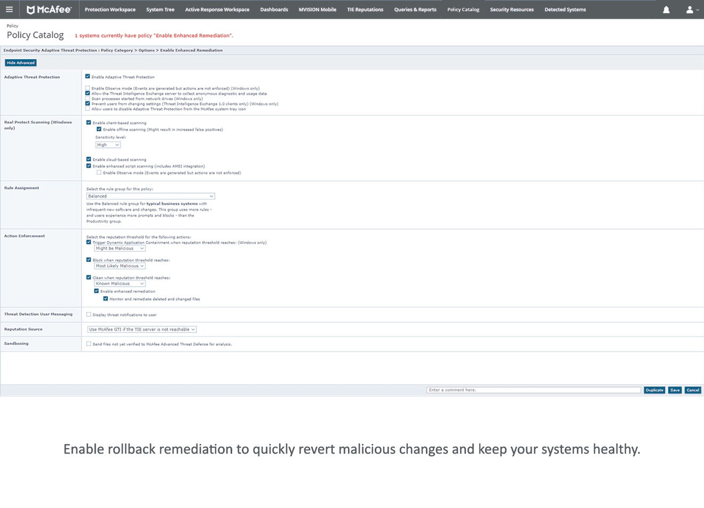Click the Threat Detection User Messaging label
This screenshot has height=508, width=704.
tap(38, 314)
